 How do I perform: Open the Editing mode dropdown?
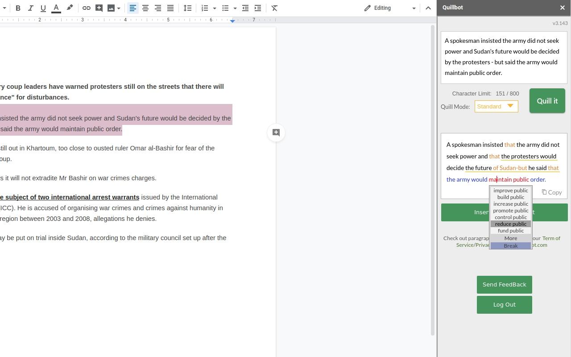[x=390, y=8]
